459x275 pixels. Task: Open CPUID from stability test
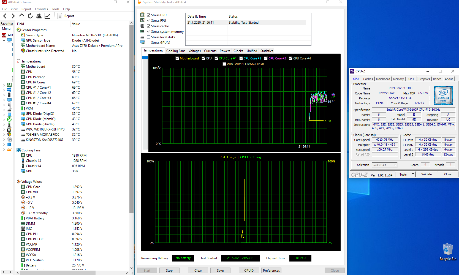(x=249, y=271)
